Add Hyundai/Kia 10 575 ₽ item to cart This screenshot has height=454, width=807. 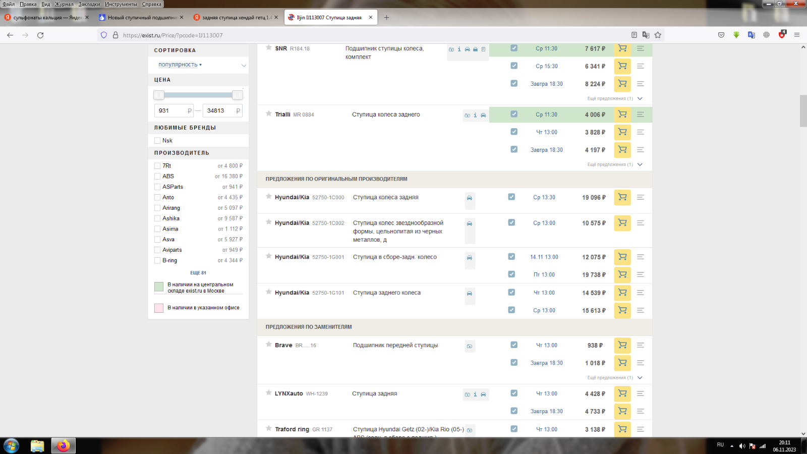622,223
